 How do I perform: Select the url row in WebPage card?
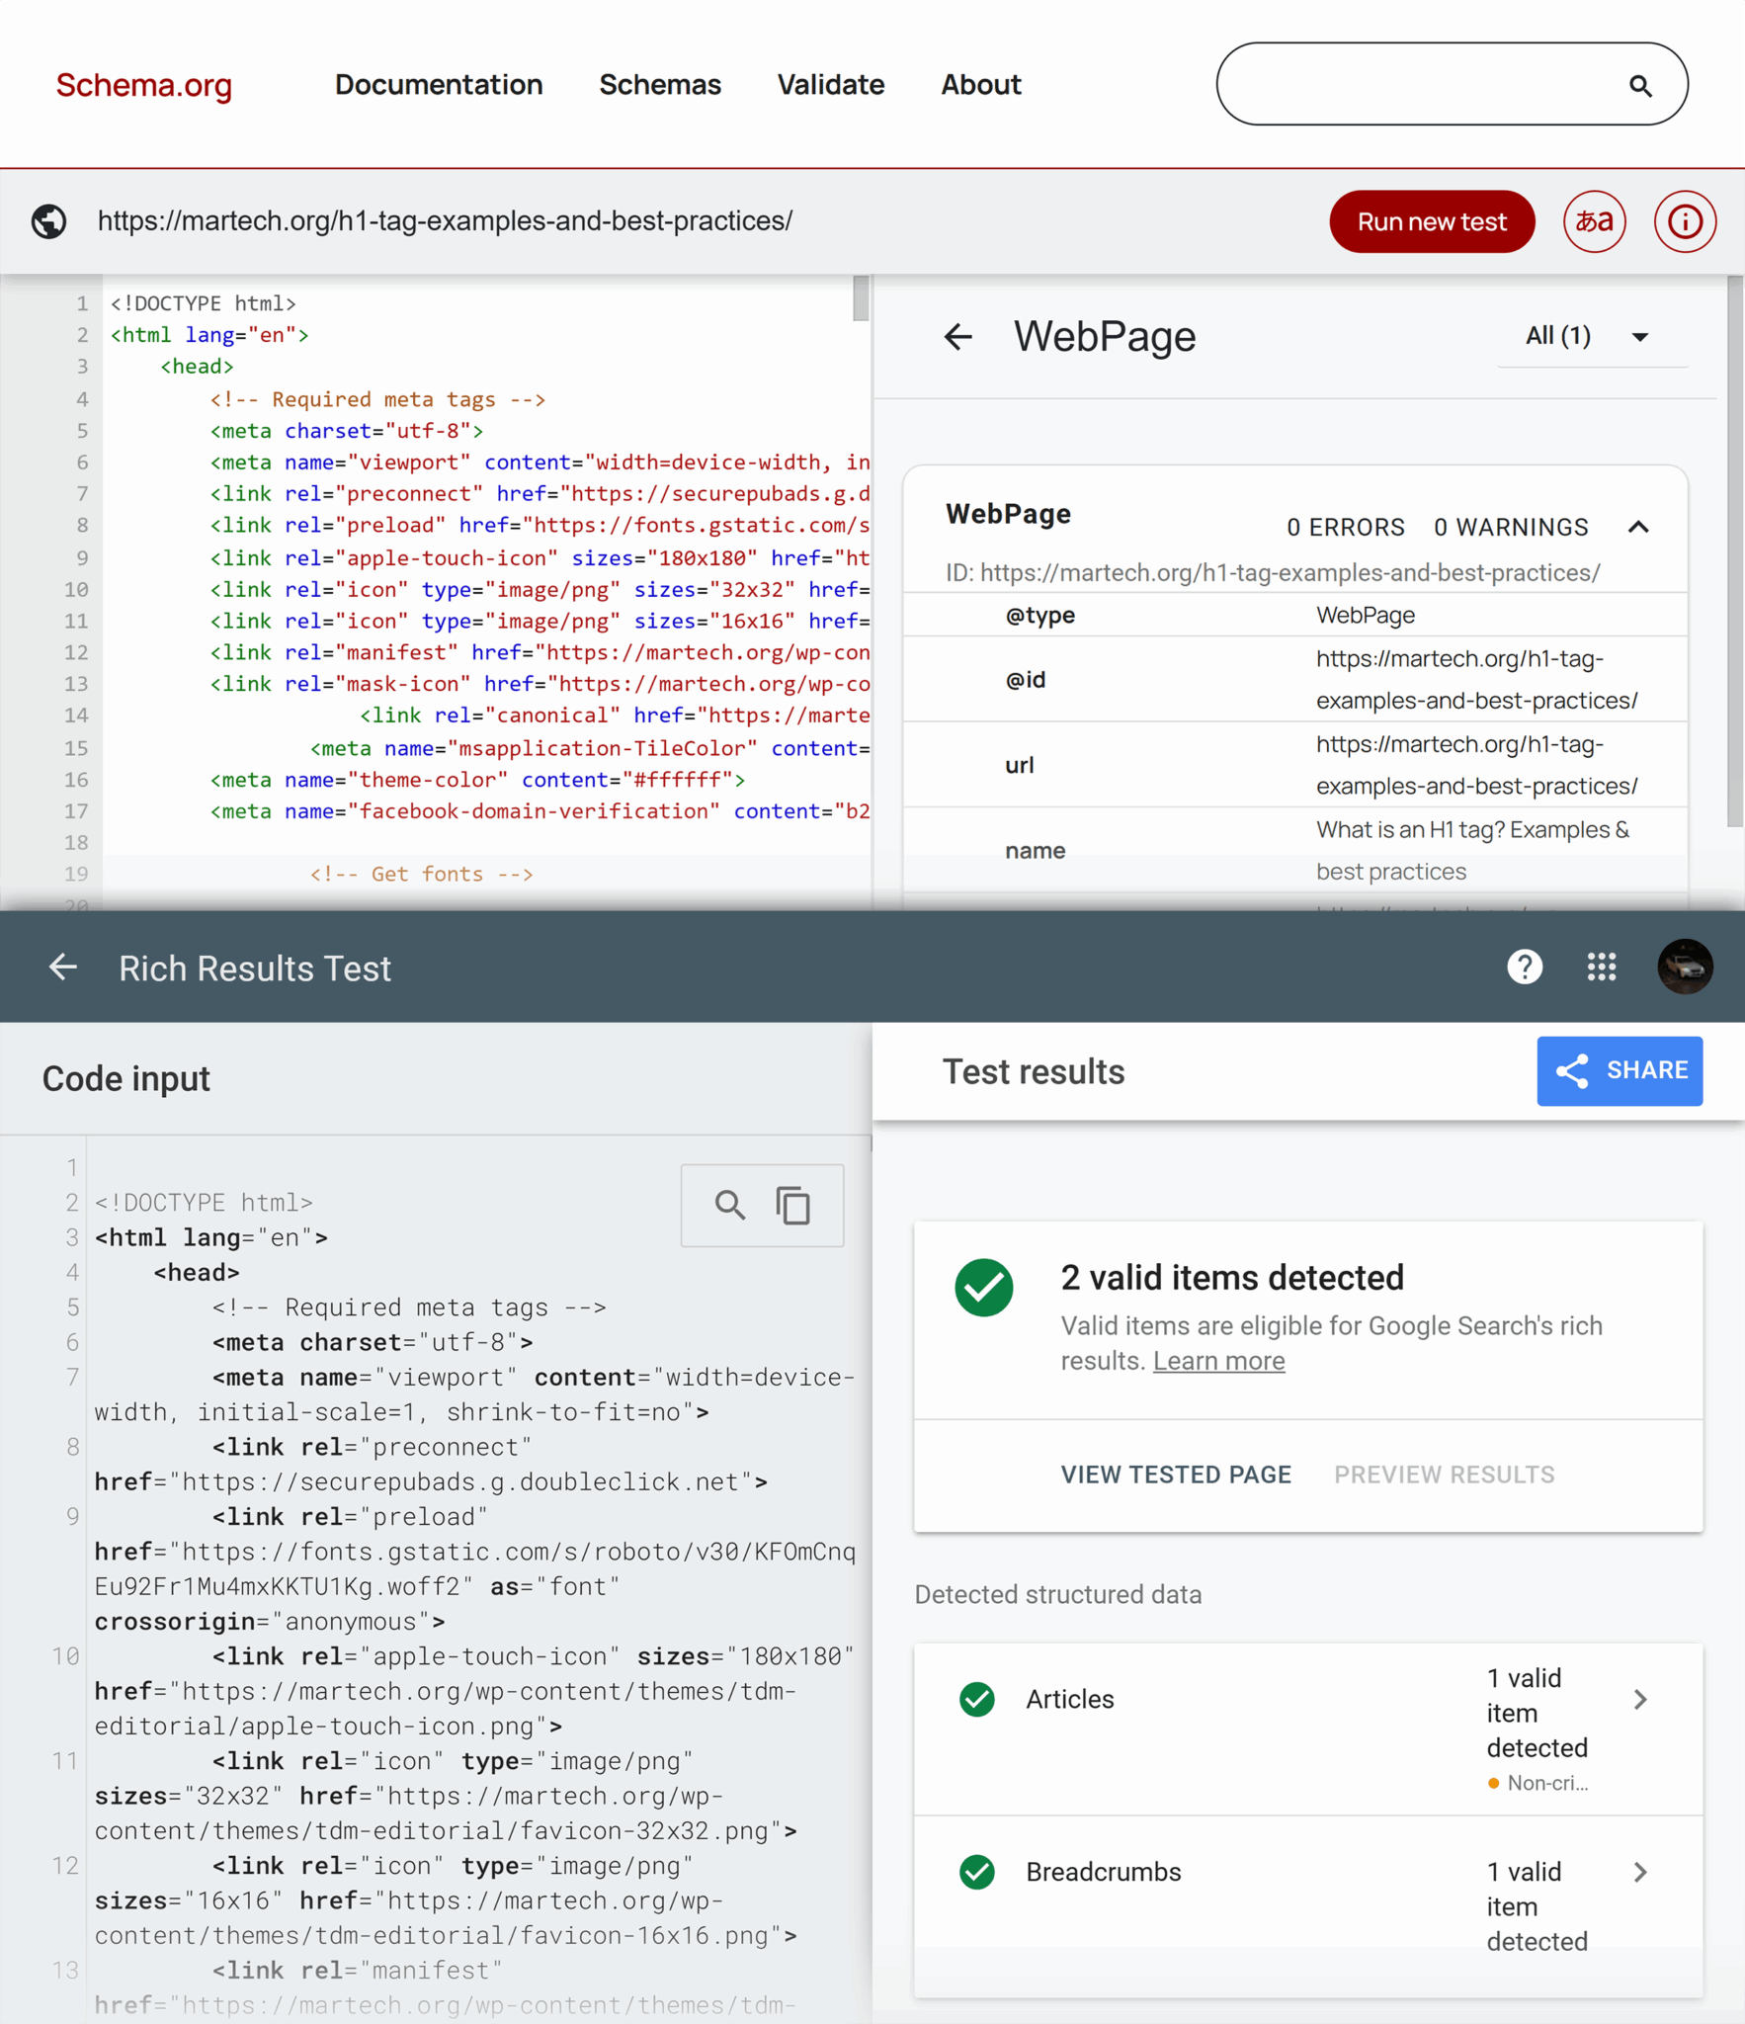1295,765
